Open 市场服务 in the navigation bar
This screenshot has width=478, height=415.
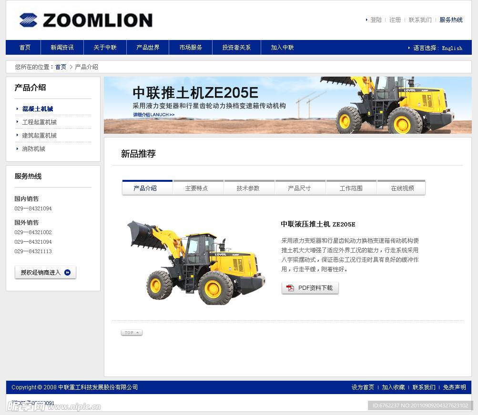(191, 48)
